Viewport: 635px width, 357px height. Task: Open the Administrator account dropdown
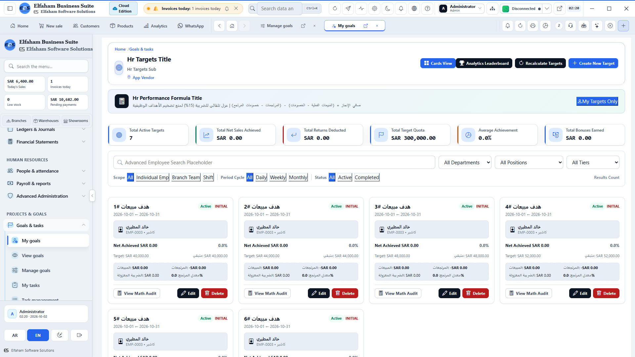pyautogui.click(x=462, y=9)
